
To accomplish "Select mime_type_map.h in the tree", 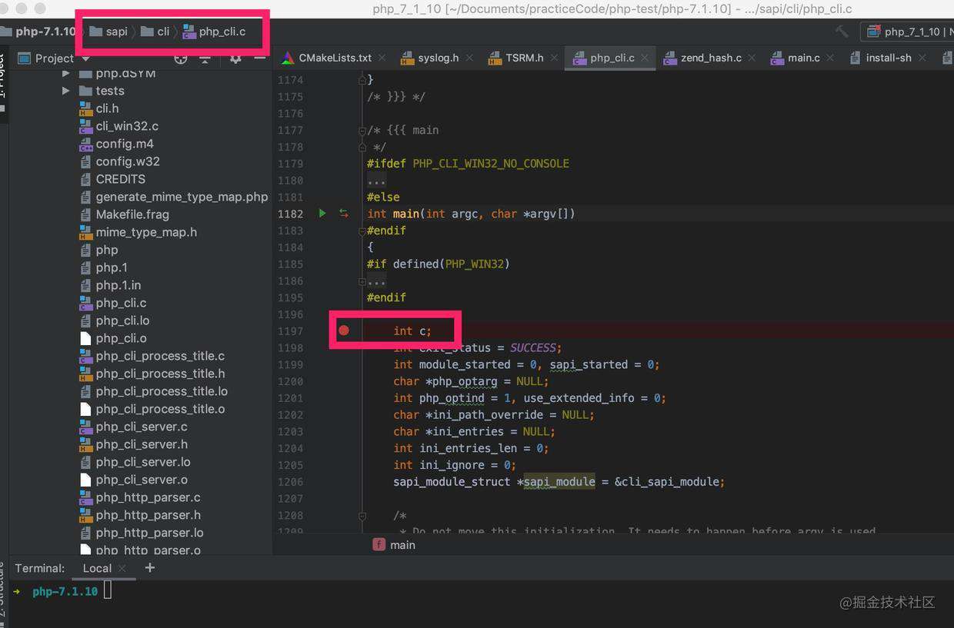I will [146, 232].
